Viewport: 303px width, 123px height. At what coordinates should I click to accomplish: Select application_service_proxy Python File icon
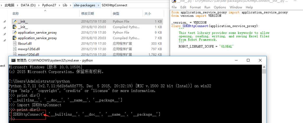(x=15, y=32)
